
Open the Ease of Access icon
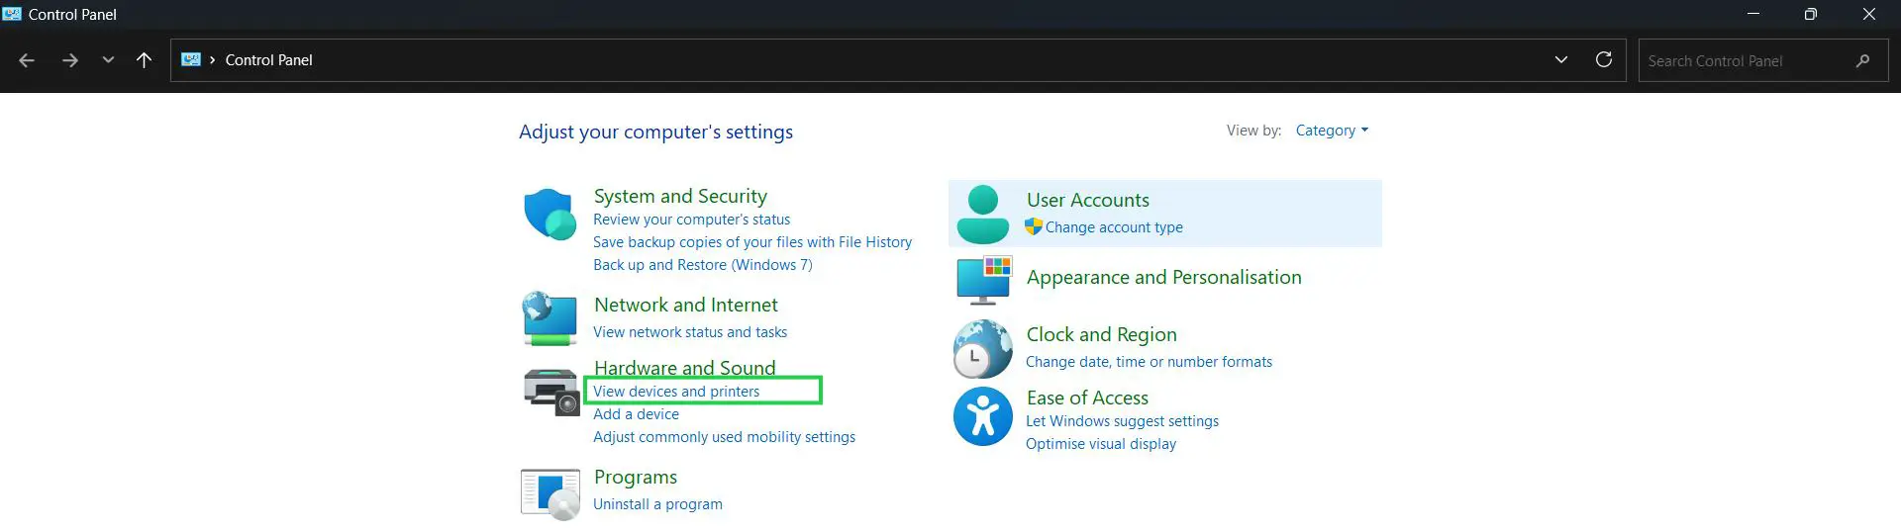pyautogui.click(x=982, y=416)
